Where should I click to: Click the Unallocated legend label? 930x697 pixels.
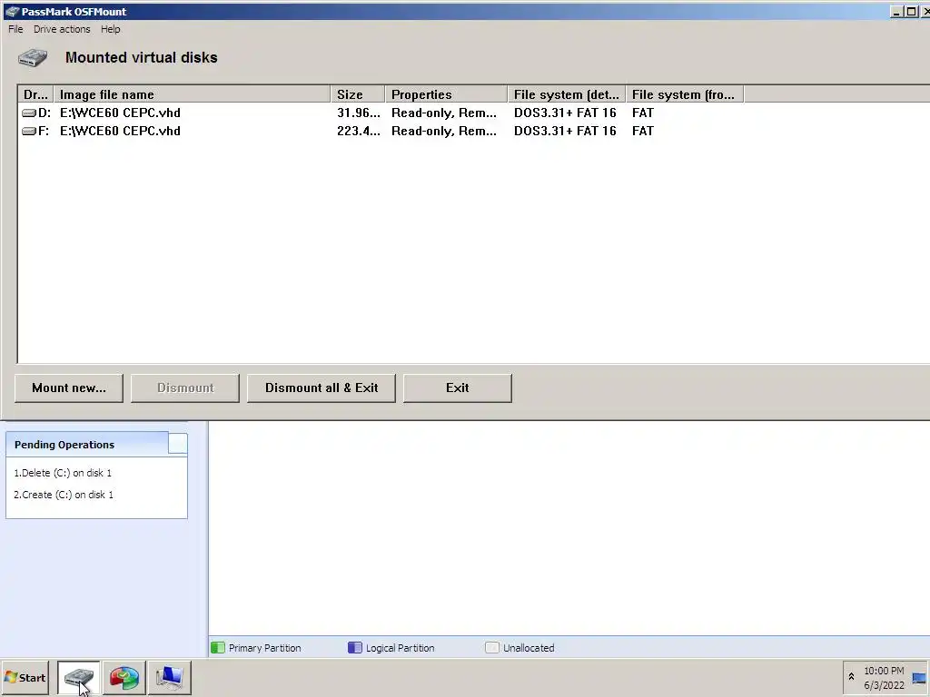pyautogui.click(x=529, y=648)
